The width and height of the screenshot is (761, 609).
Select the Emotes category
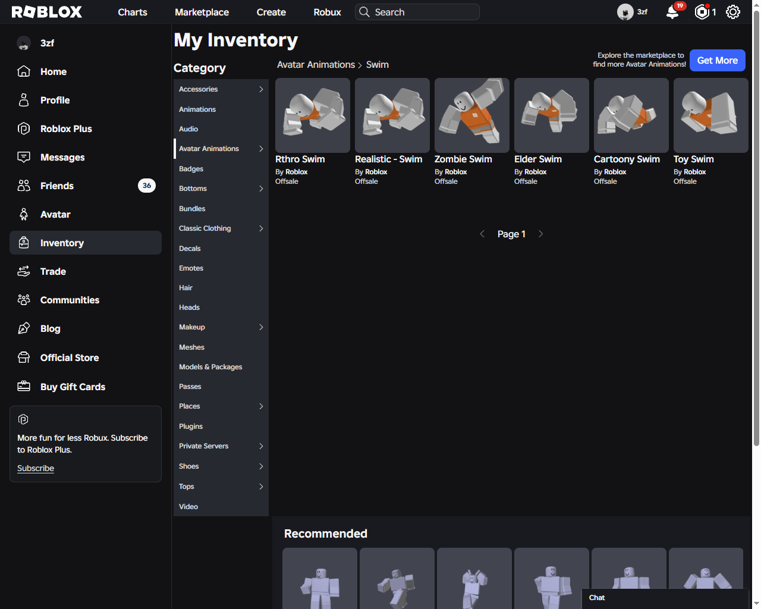(221, 268)
